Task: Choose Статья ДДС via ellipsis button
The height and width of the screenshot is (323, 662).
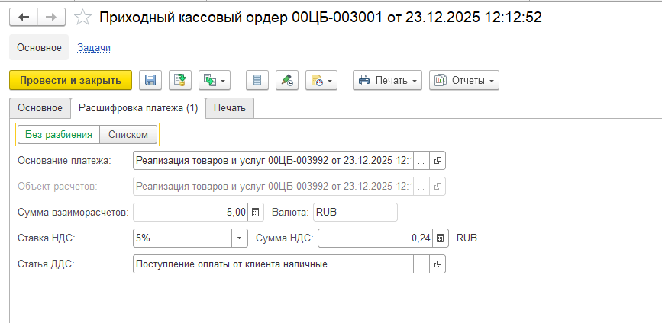Action: click(421, 264)
